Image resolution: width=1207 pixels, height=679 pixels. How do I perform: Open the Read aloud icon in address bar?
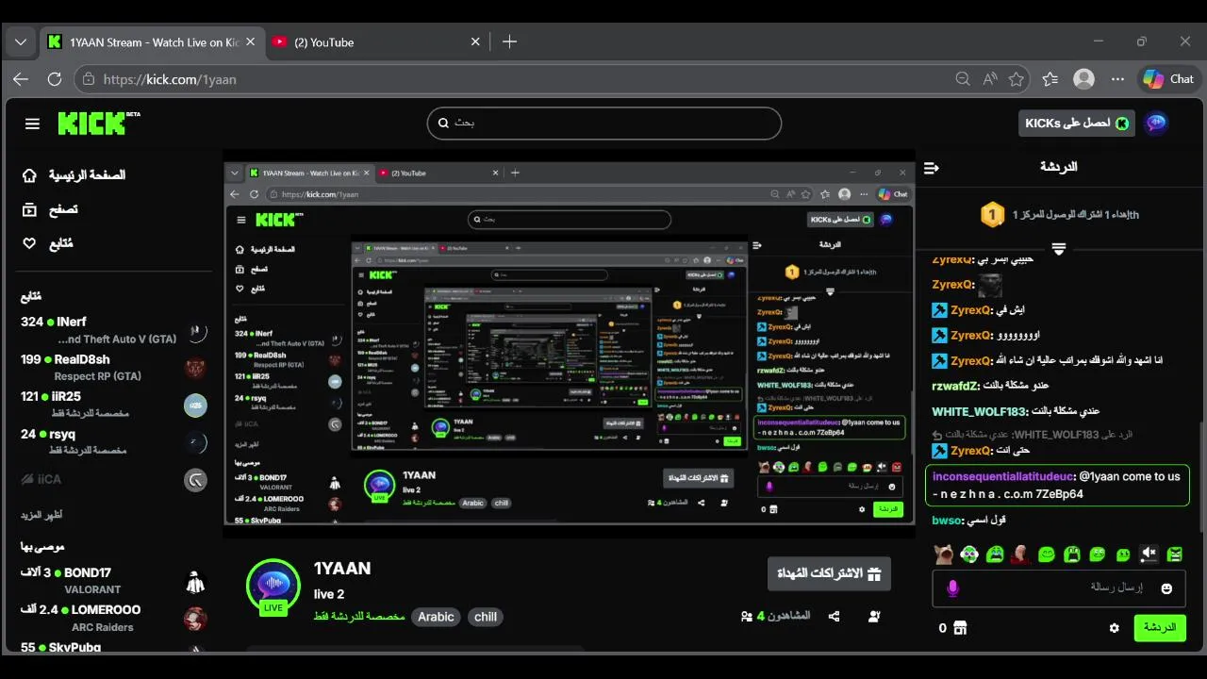pyautogui.click(x=989, y=79)
